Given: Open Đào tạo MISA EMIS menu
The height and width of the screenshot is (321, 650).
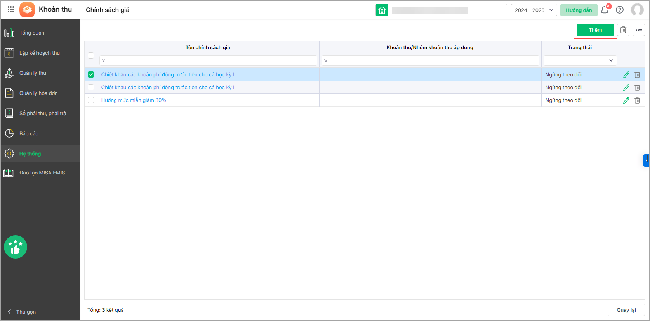Looking at the screenshot, I should click(40, 173).
